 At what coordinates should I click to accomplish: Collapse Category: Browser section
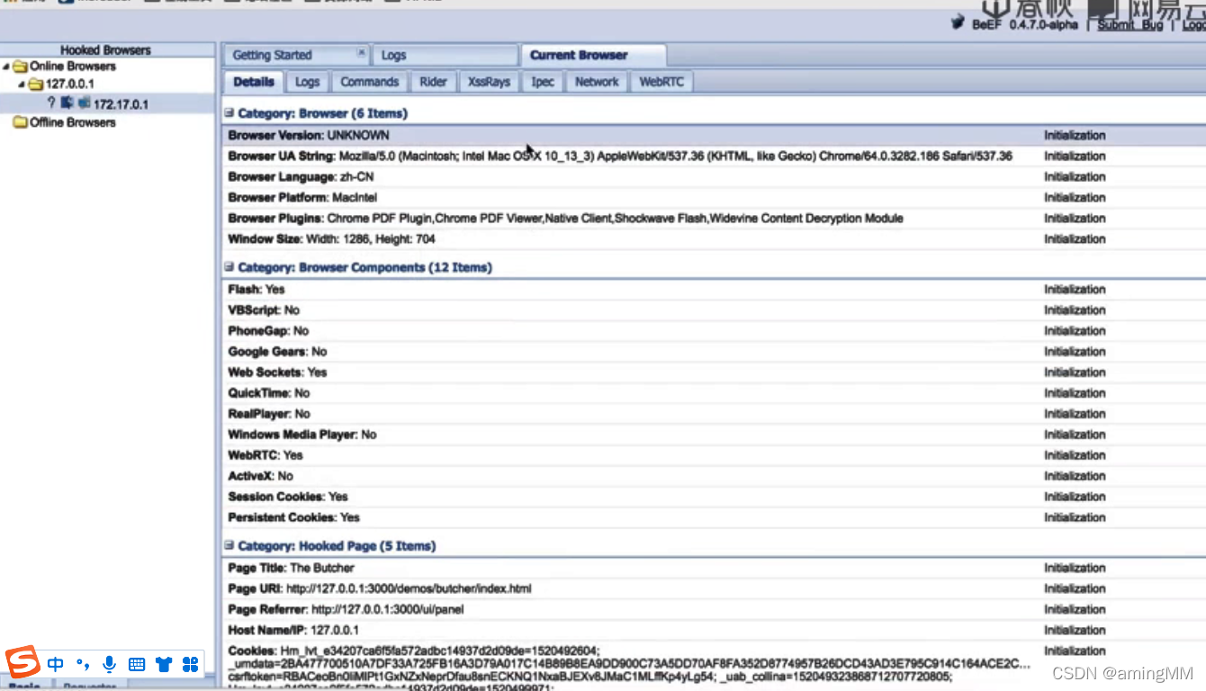[229, 113]
